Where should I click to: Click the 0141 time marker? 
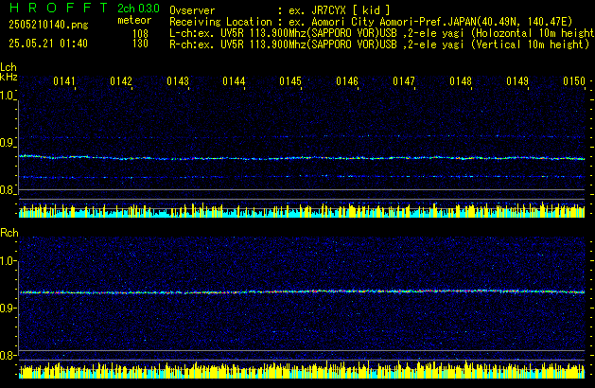coord(64,81)
